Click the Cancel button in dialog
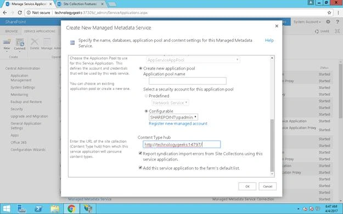Image resolution: width=343 pixels, height=214 pixels. [267, 187]
